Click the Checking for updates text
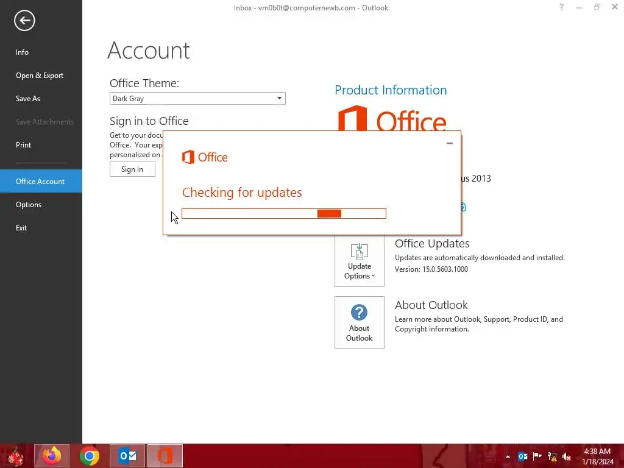Viewport: 624px width, 468px height. (x=242, y=193)
